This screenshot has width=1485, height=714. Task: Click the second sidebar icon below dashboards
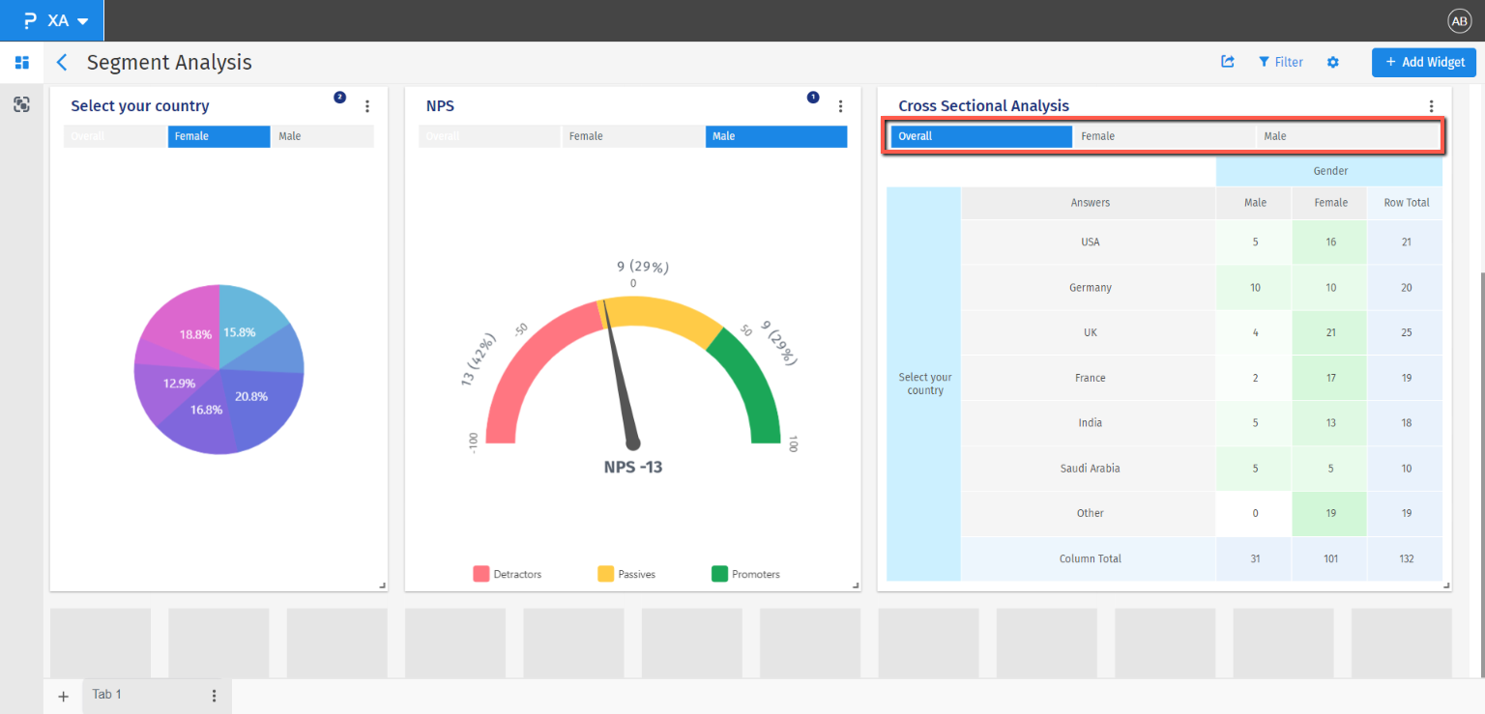coord(21,104)
